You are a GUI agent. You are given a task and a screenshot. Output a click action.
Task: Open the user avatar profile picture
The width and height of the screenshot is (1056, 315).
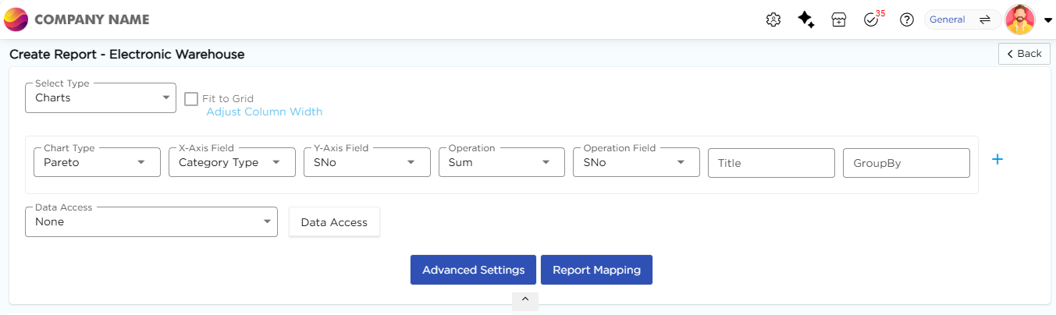pyautogui.click(x=1019, y=19)
